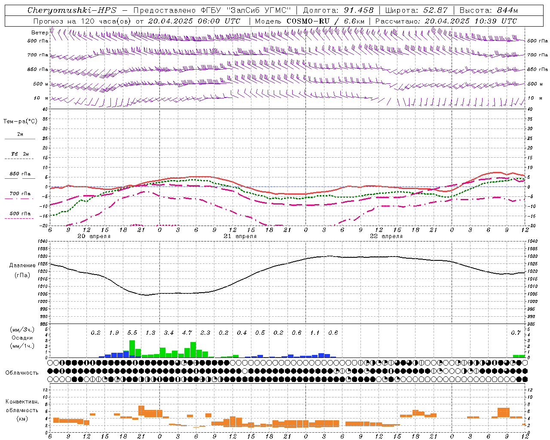This screenshot has width=550, height=440.
Task: Select the 0.7 precipitation total value
Action: [516, 333]
